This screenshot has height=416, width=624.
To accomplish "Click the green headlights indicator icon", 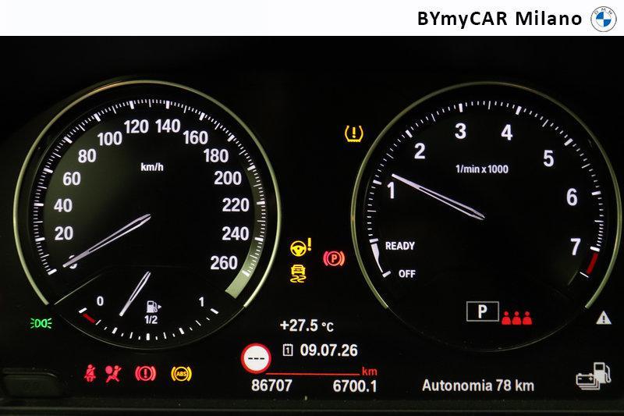I will 41,323.
